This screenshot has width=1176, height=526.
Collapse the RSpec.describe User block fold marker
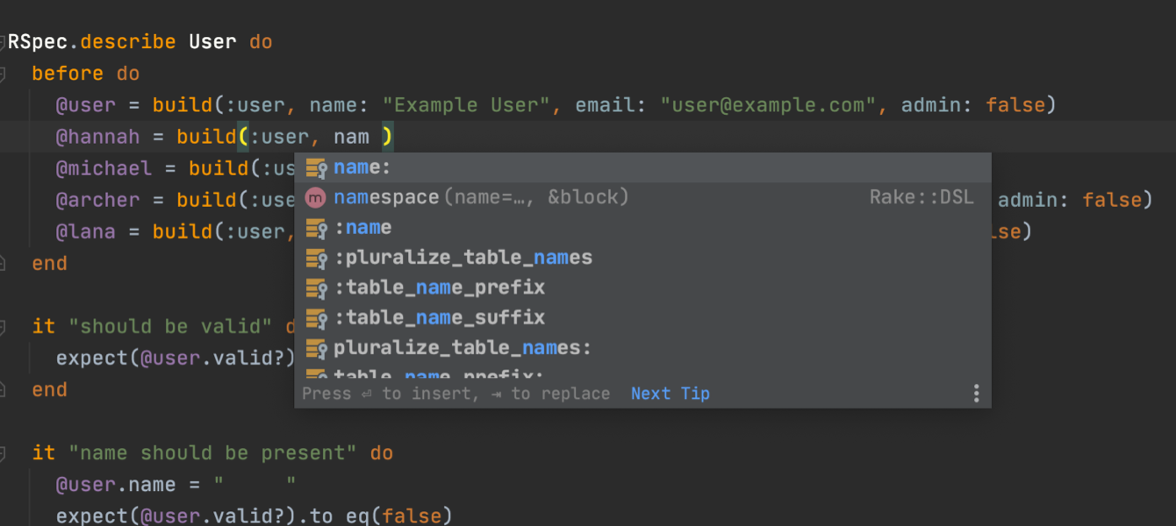[3, 41]
